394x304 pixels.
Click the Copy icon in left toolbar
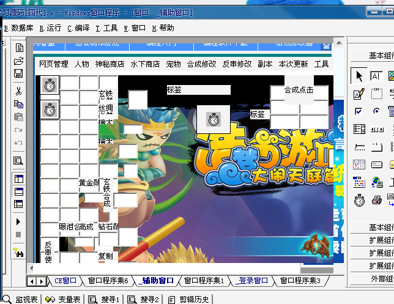[18, 104]
